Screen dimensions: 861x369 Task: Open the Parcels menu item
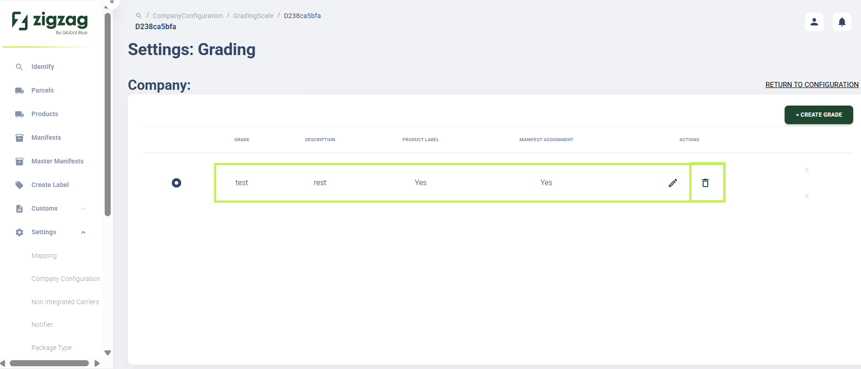pyautogui.click(x=43, y=90)
